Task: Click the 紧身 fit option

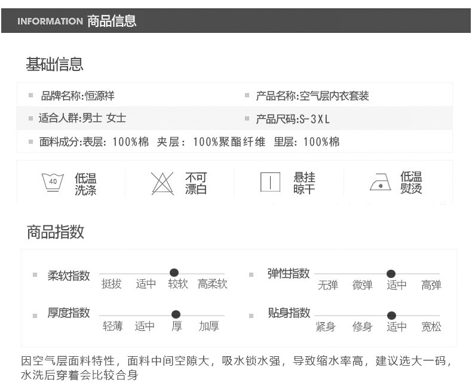Action: coord(326,326)
